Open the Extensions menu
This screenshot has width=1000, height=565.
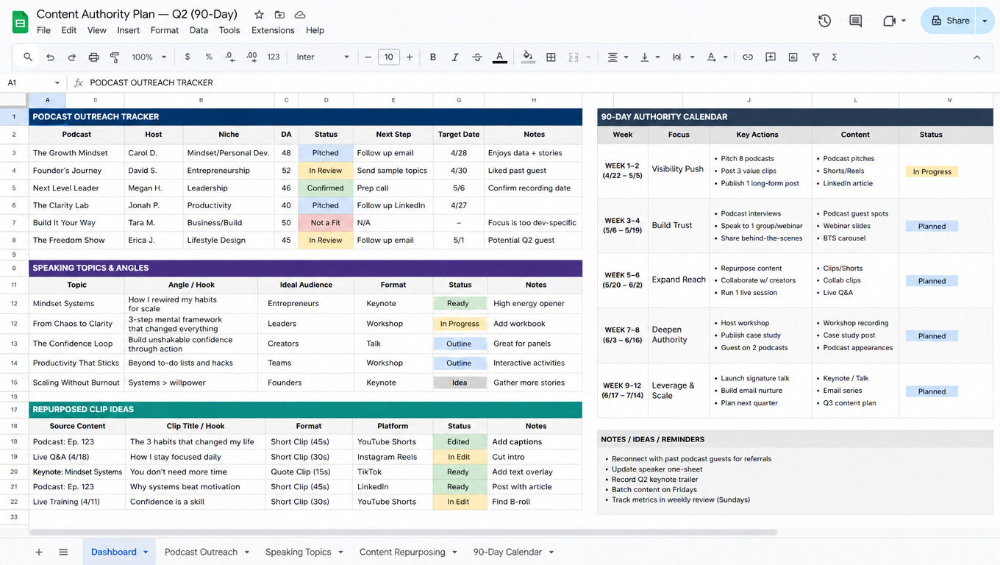tap(273, 30)
